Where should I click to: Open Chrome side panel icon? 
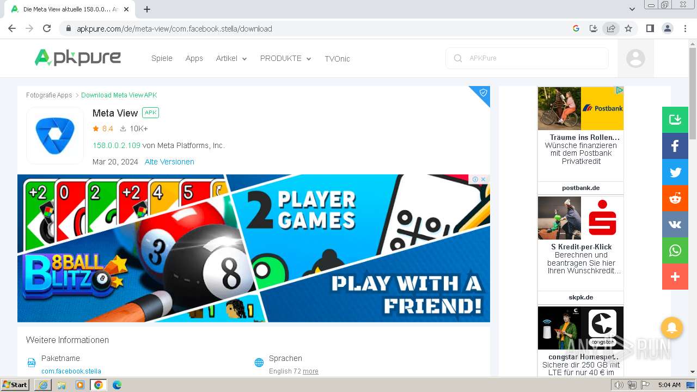click(650, 28)
